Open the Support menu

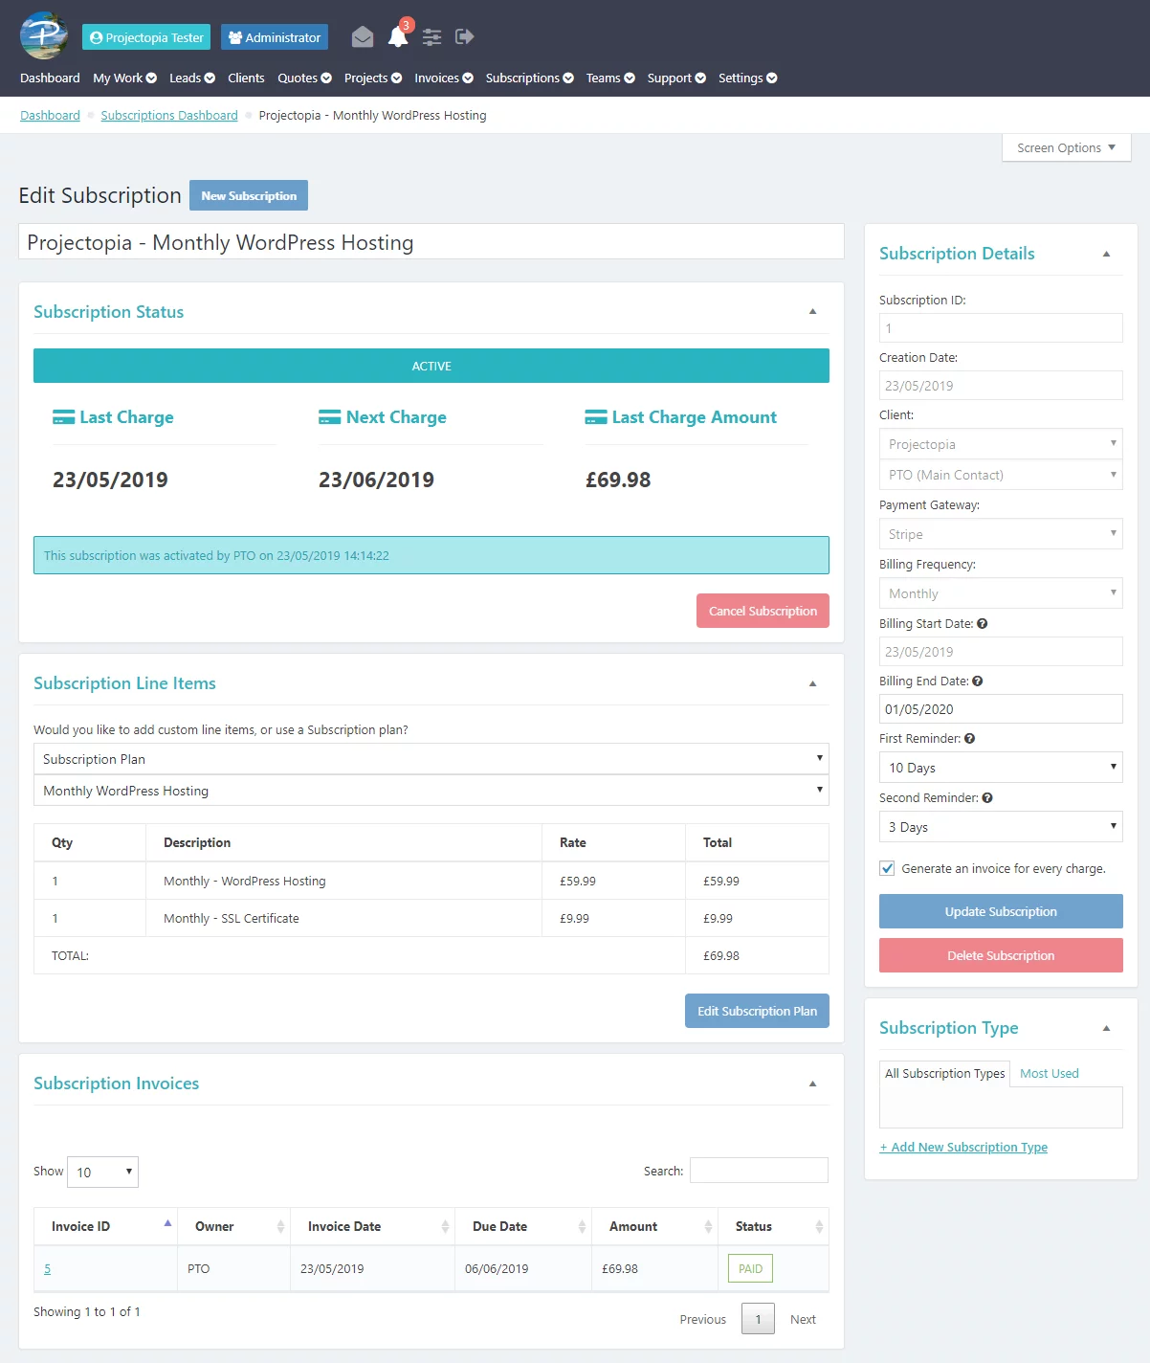pyautogui.click(x=676, y=78)
